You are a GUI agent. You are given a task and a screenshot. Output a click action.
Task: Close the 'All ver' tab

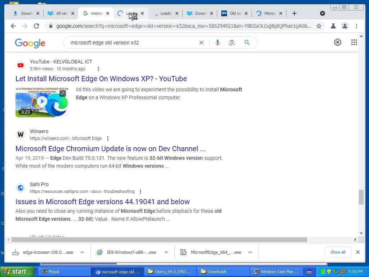coord(73,13)
